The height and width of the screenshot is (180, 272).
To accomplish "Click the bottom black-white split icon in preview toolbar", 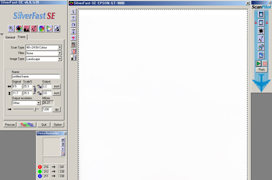I will 73,58.
